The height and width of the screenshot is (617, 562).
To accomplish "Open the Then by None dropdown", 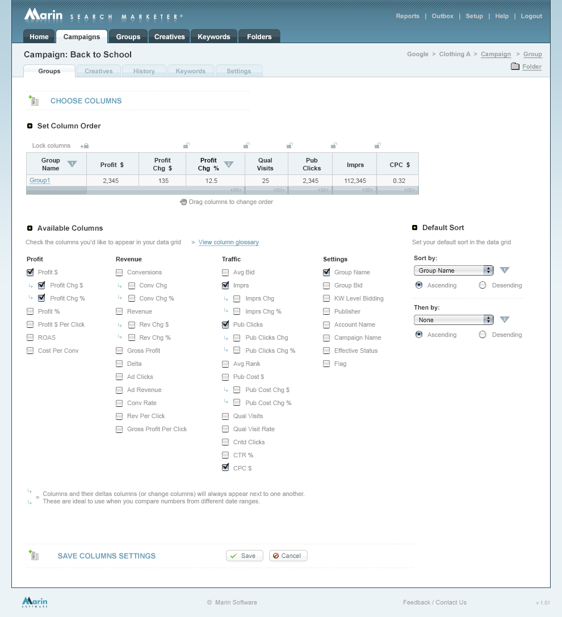I will 454,320.
